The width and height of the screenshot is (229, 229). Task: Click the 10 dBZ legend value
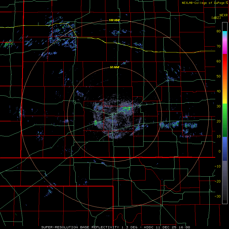(x=219, y=136)
